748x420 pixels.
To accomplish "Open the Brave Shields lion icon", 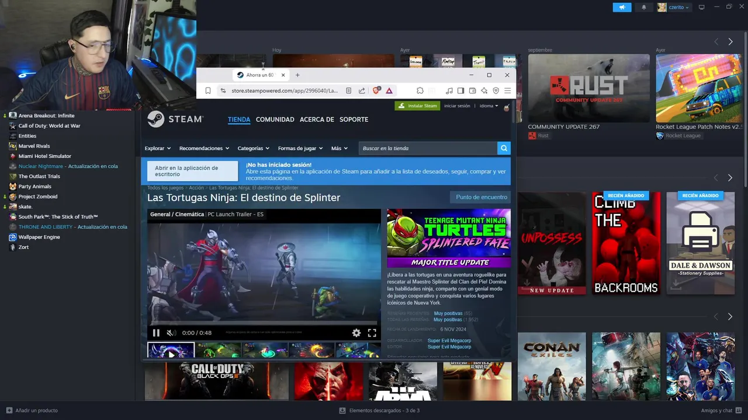I will click(376, 90).
